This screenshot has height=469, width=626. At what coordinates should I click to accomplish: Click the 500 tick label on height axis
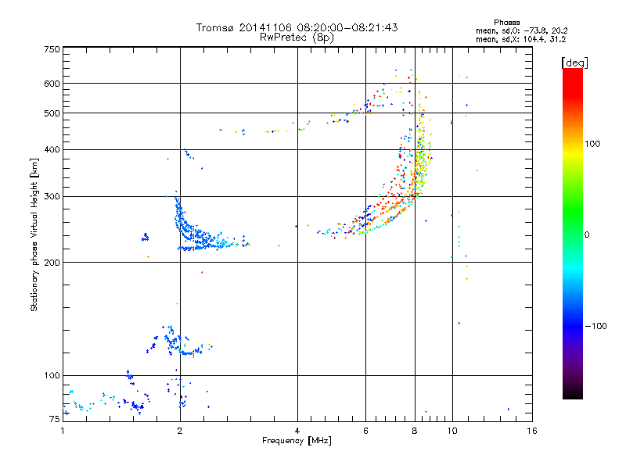coord(52,113)
